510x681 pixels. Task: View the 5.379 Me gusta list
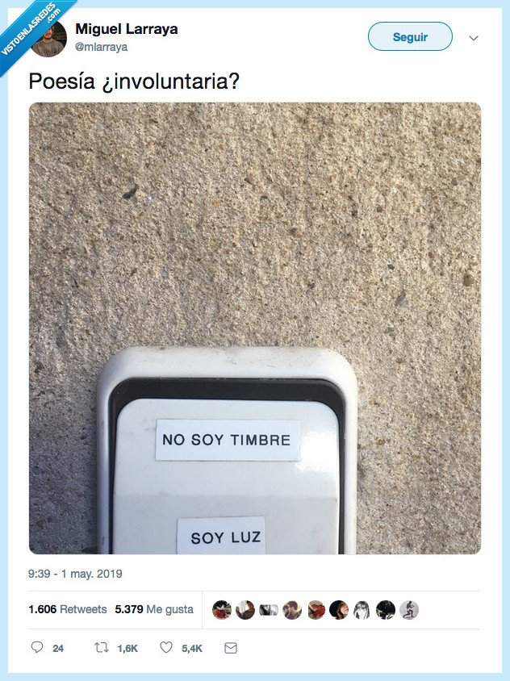[x=154, y=609]
